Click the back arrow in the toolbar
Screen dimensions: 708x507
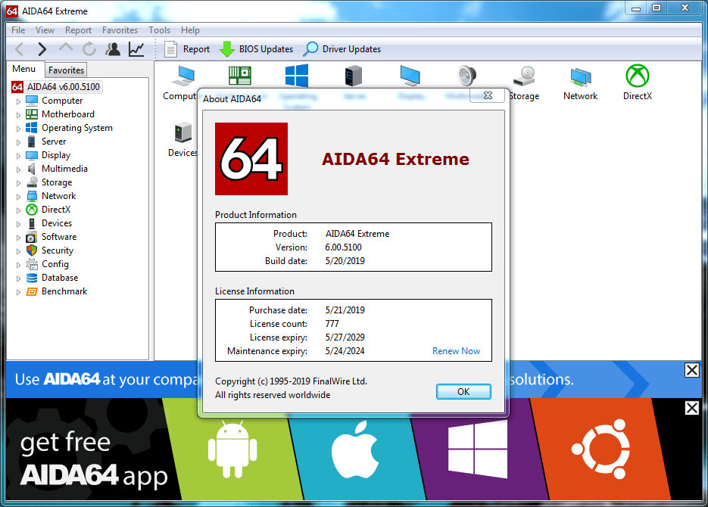pos(20,49)
